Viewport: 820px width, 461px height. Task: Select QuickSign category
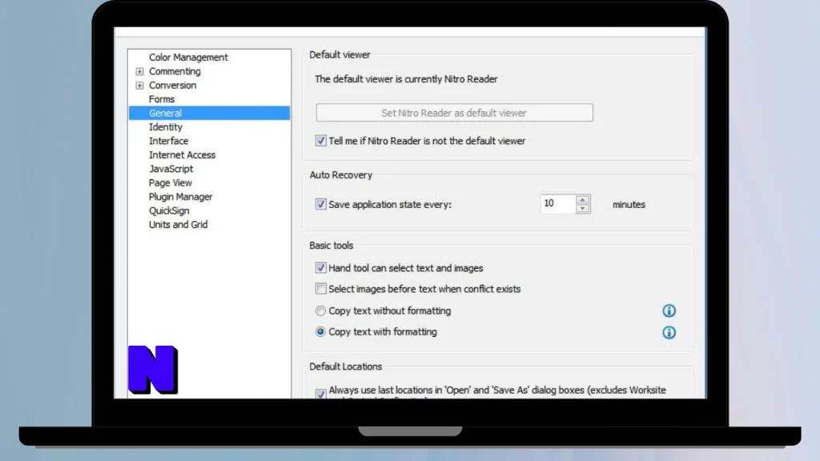pos(169,210)
